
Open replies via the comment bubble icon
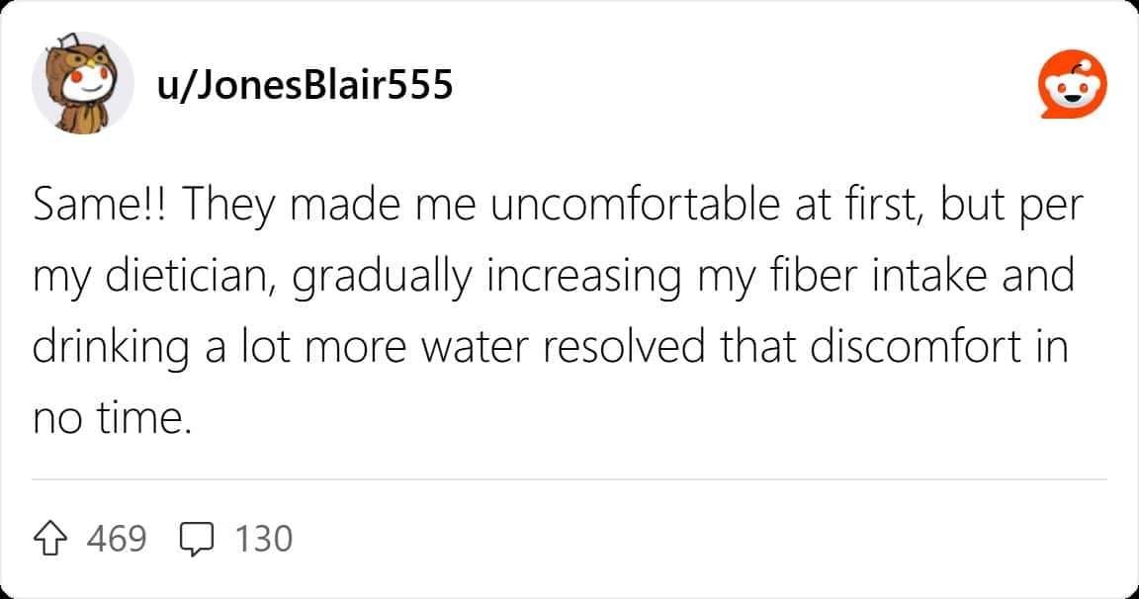[195, 539]
